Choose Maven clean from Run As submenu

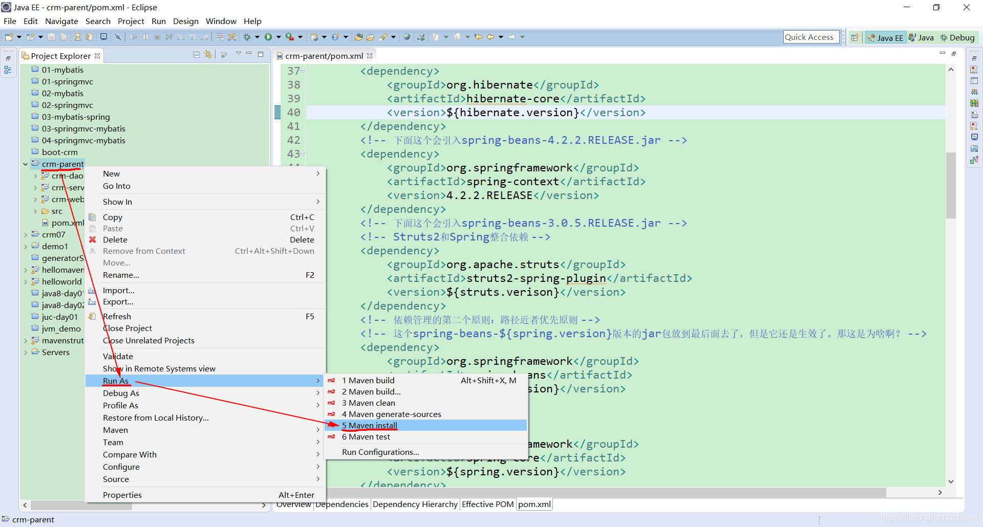click(x=425, y=403)
